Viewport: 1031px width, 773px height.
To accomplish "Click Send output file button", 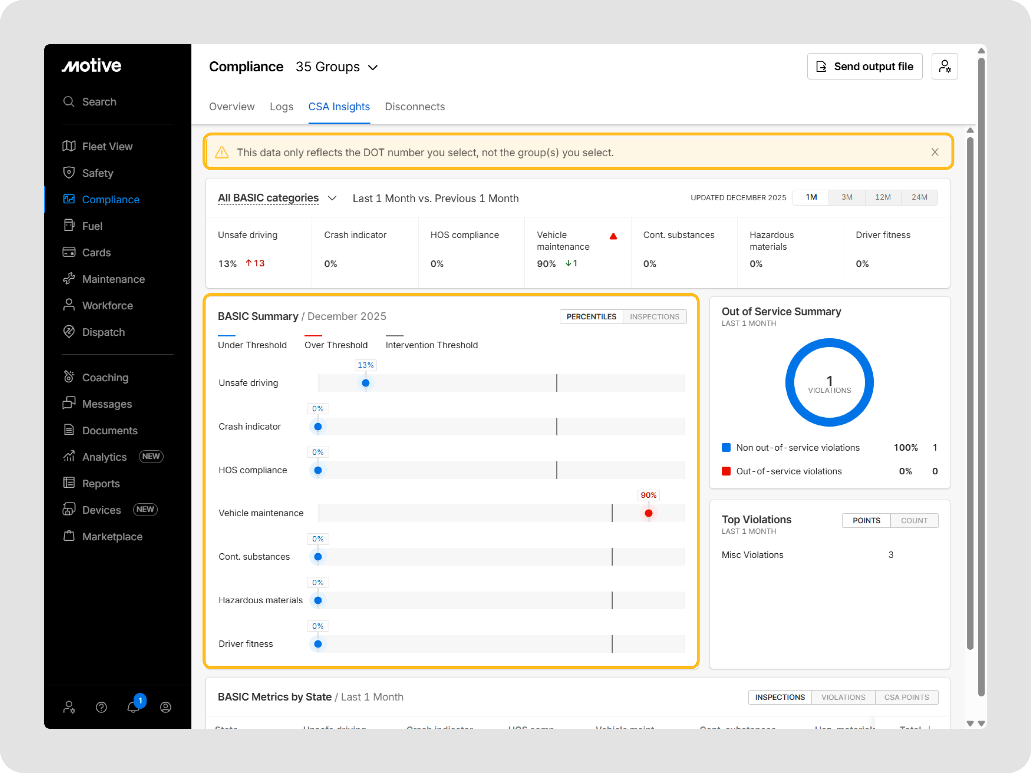I will (x=865, y=67).
